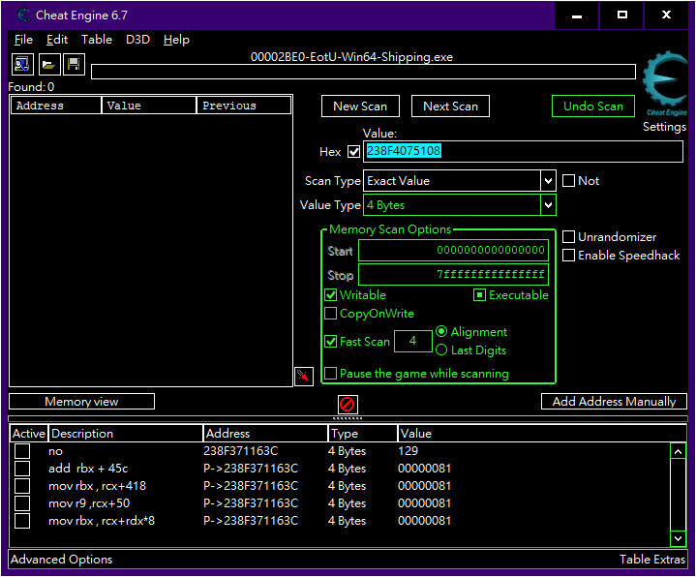Activate 'mov rbx , rcx+418' entry checkbox

22,486
